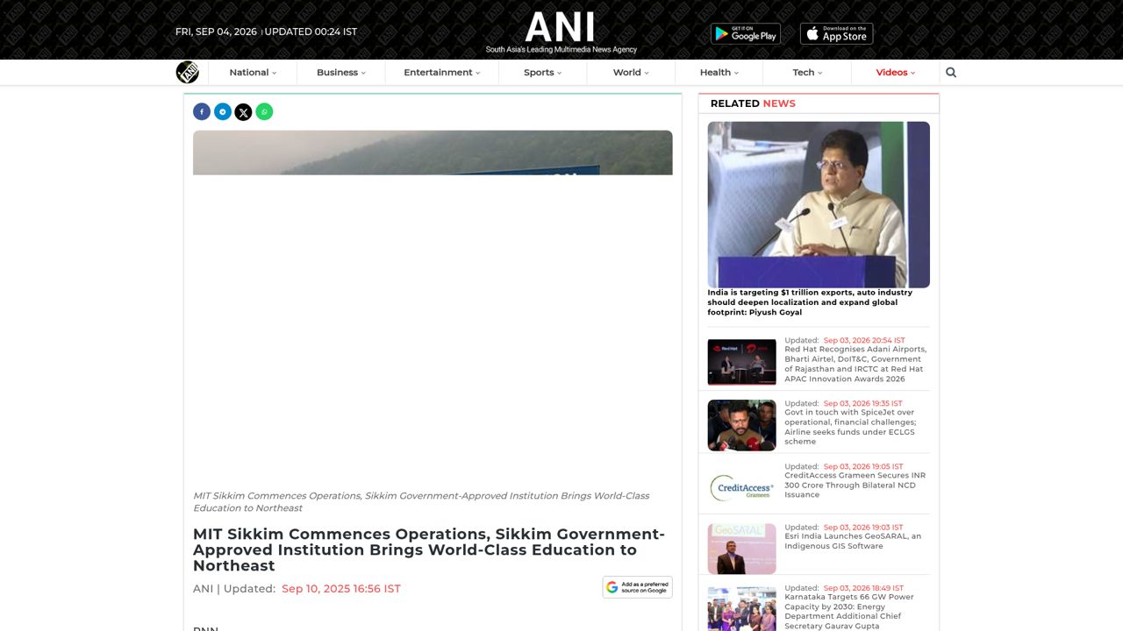Expand the Tech menu
This screenshot has height=631, width=1123.
(x=807, y=73)
